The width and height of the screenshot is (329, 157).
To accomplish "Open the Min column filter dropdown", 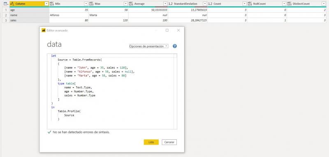I will (x=86, y=4).
